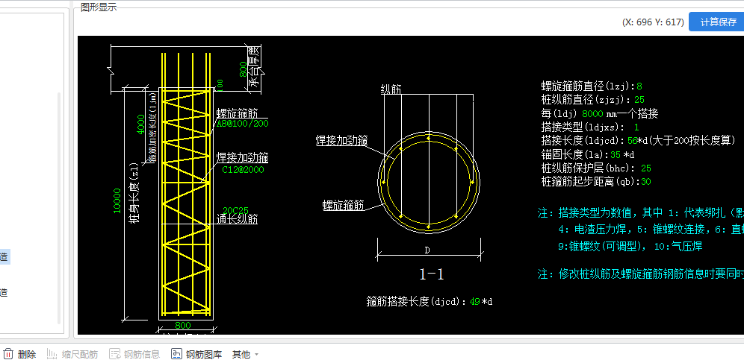Click the 钢筋信息 toolbar icon
This screenshot has width=744, height=360.
coord(114,354)
